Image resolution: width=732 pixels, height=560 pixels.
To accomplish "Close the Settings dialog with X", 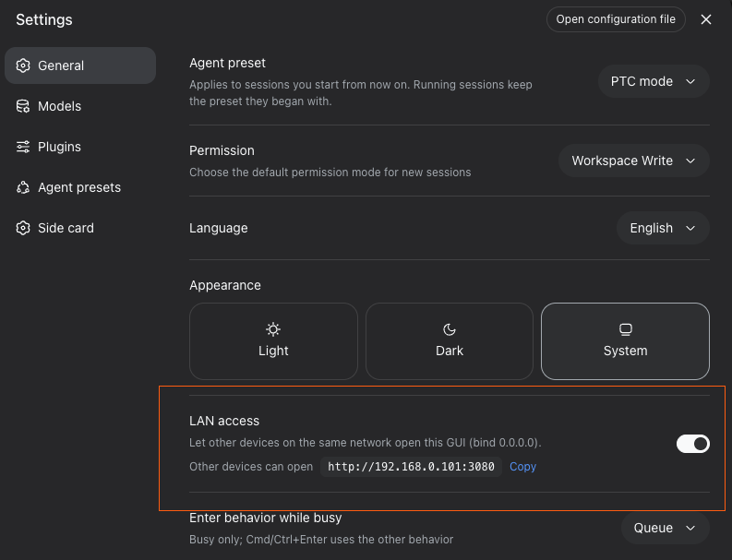I will (x=706, y=19).
